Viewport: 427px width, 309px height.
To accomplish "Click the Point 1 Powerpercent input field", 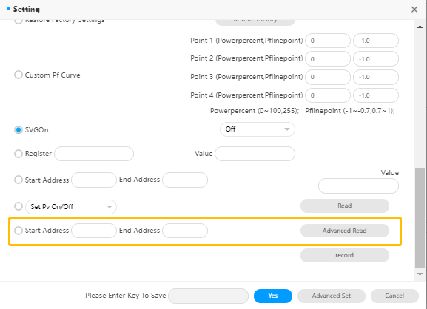I will point(328,41).
